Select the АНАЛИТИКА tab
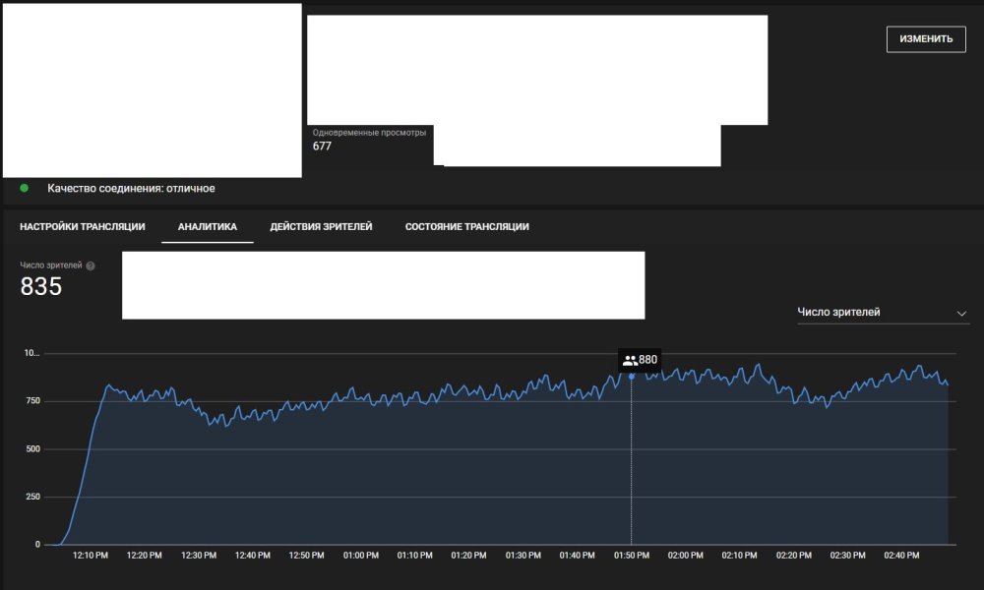 (x=208, y=227)
